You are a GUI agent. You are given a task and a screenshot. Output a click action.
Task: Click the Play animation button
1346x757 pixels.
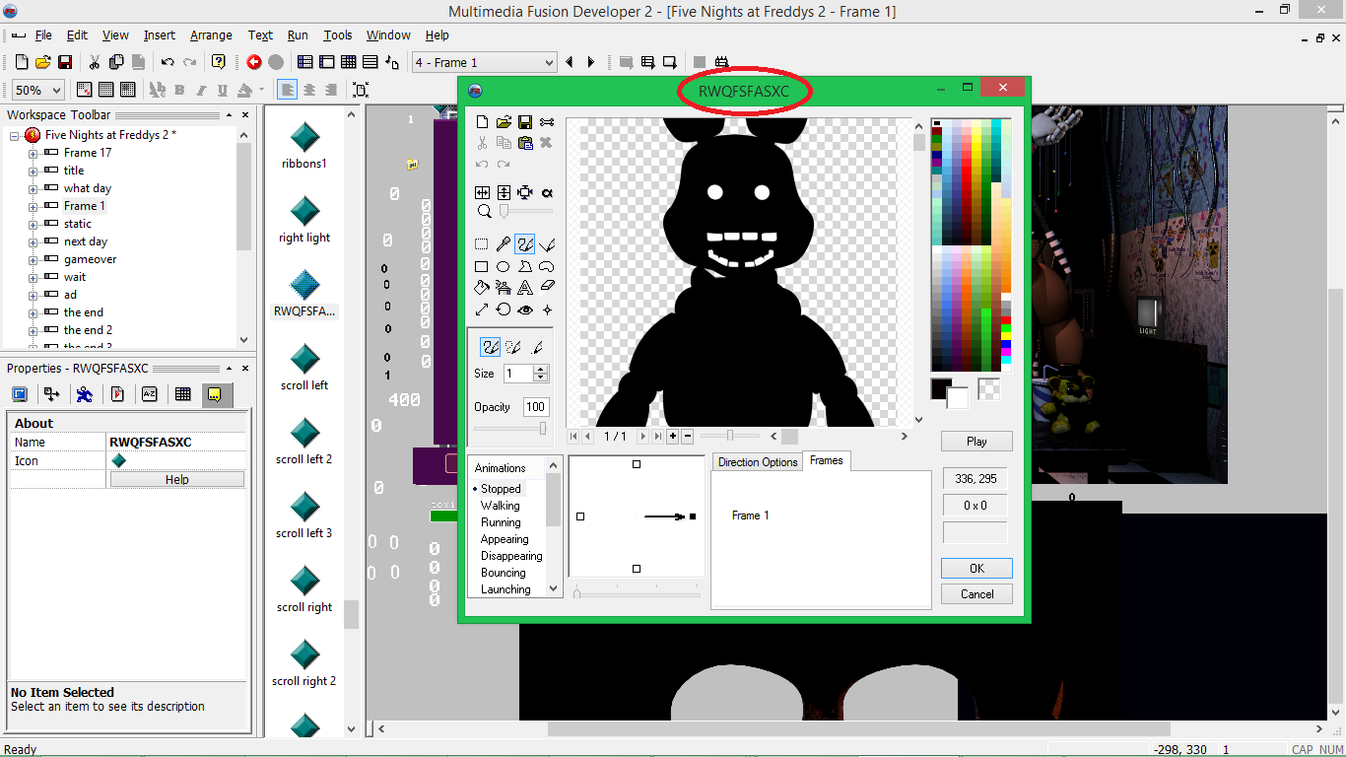976,442
